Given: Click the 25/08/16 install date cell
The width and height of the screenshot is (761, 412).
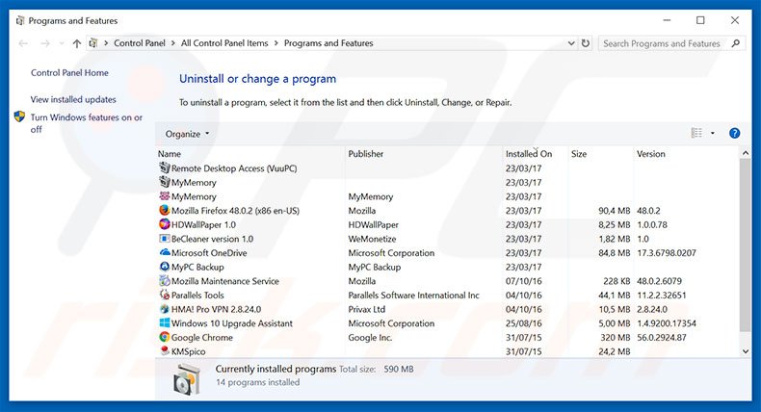Looking at the screenshot, I should click(523, 323).
